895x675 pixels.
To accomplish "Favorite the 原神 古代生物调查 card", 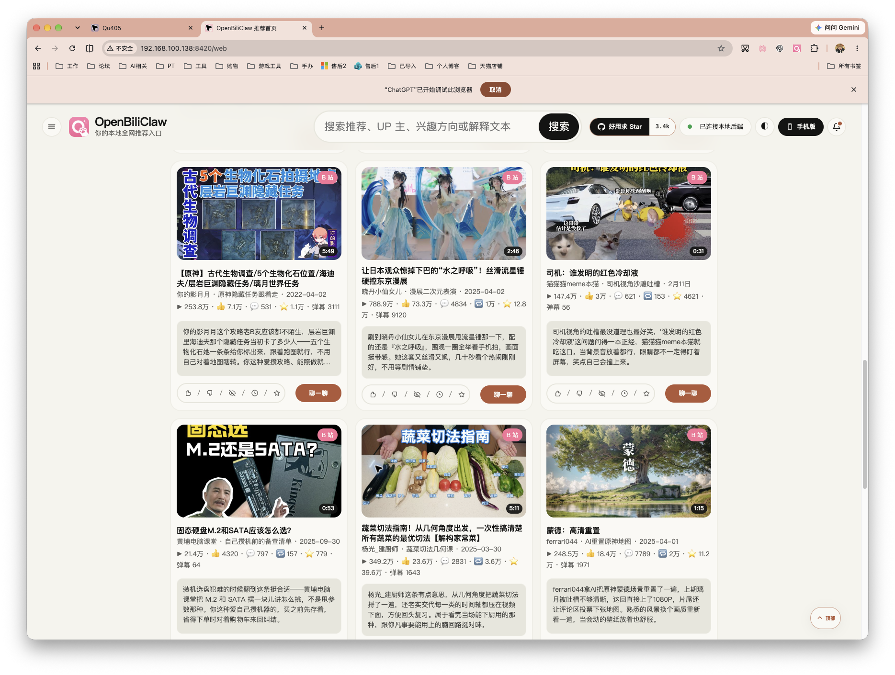I will [x=277, y=393].
